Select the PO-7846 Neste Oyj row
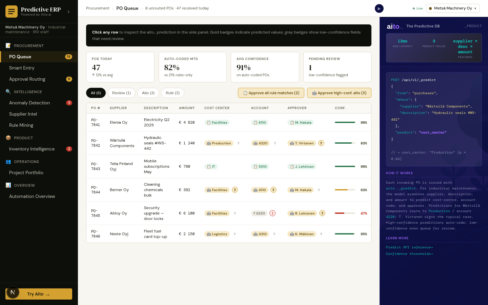488x305 pixels. [x=229, y=234]
